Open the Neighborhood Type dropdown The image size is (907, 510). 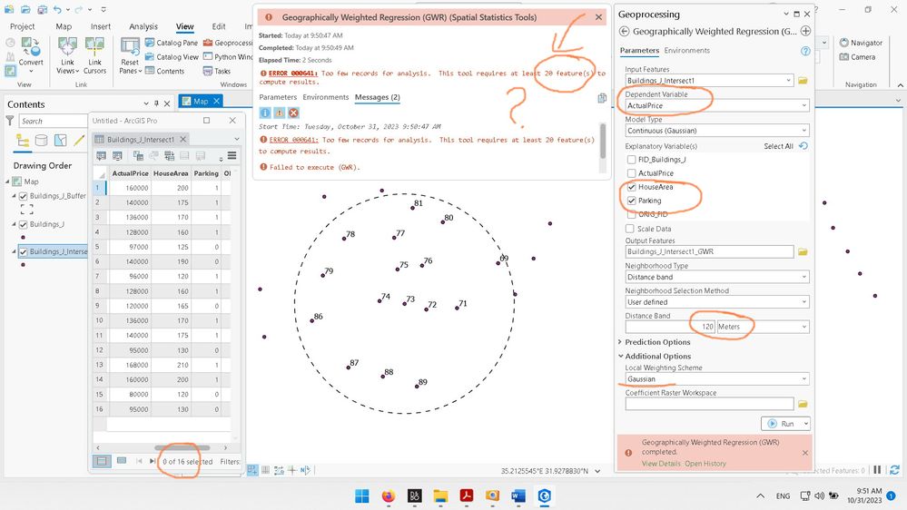[x=804, y=277]
